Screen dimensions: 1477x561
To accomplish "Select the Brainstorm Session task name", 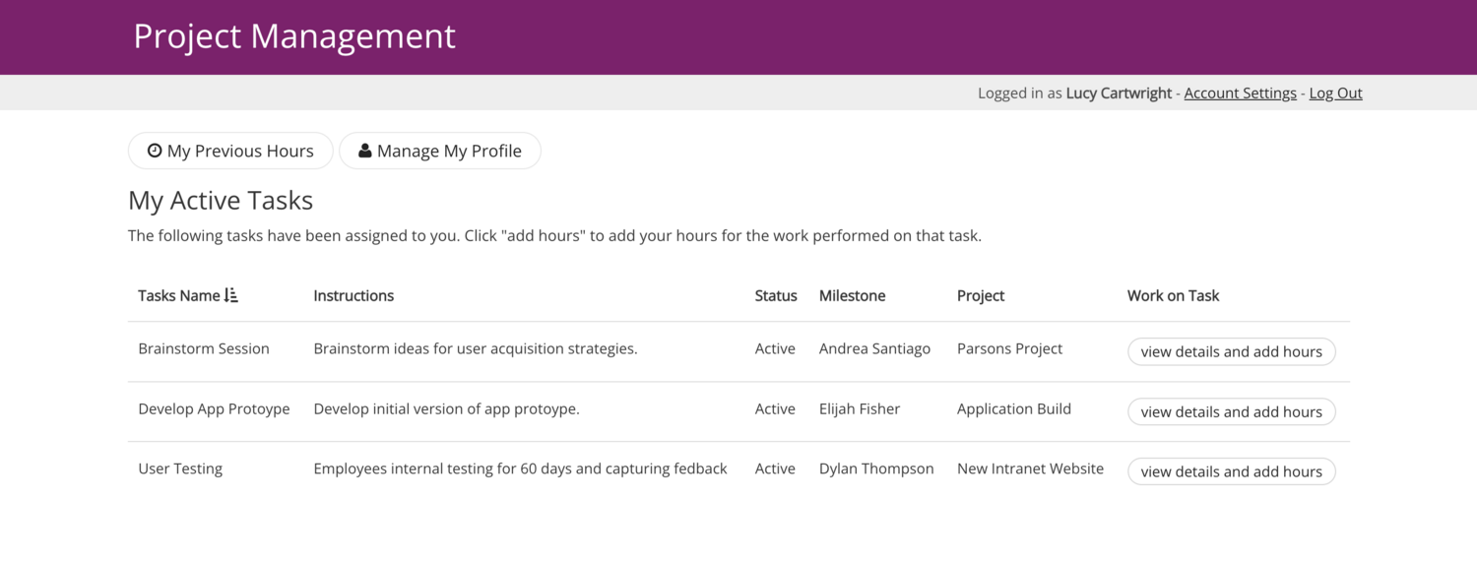I will [x=204, y=348].
